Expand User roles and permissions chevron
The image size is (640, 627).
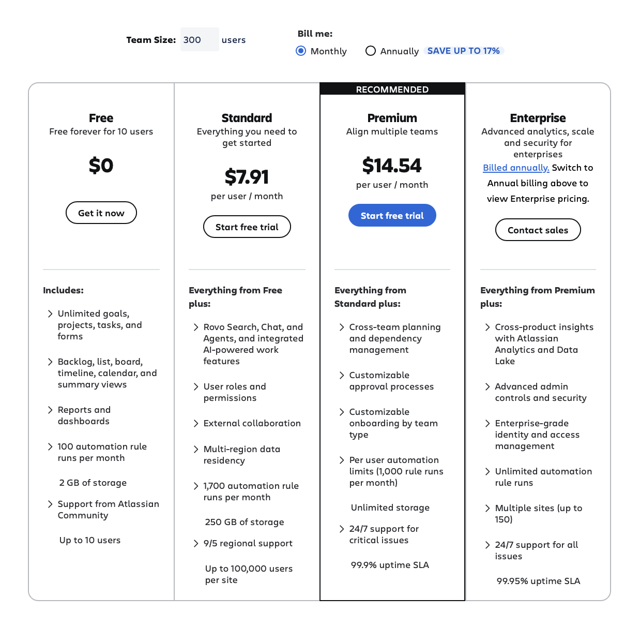click(x=196, y=386)
